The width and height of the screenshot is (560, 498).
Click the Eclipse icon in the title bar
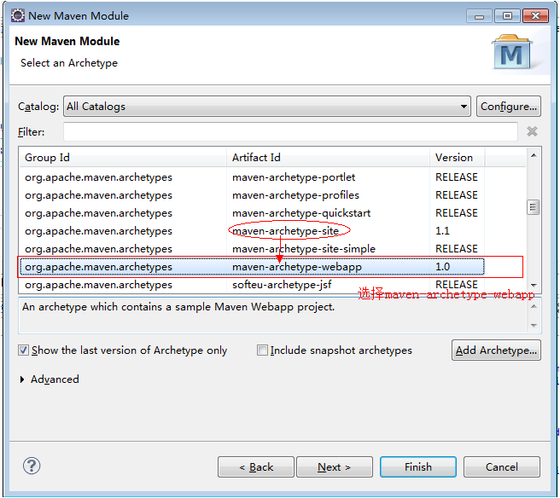17,15
